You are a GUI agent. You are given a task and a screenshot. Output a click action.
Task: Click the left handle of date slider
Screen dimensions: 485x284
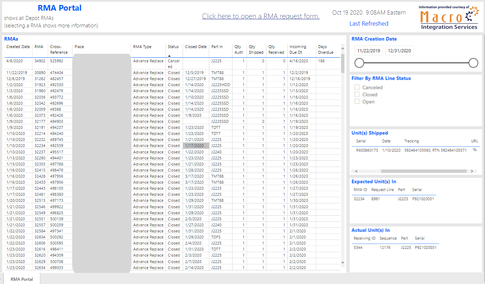pyautogui.click(x=359, y=63)
